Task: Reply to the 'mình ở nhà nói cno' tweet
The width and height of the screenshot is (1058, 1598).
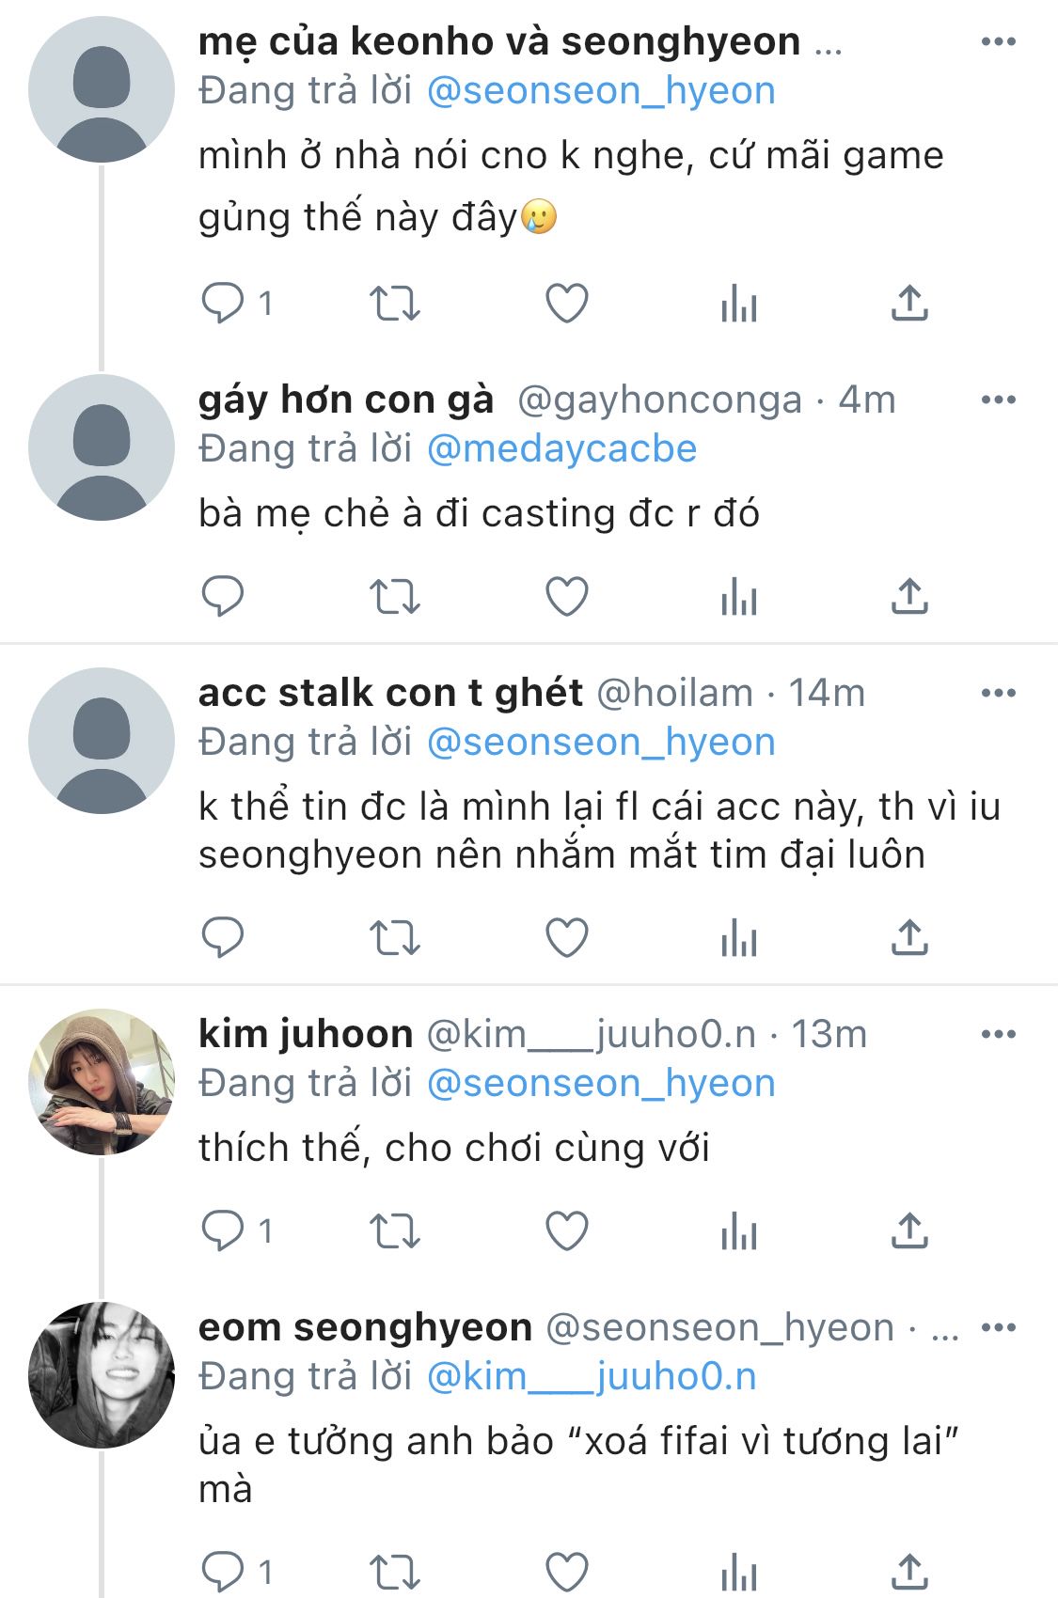Action: (223, 304)
